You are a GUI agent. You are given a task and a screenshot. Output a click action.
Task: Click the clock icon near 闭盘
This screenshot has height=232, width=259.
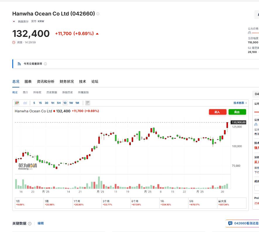click(x=14, y=42)
